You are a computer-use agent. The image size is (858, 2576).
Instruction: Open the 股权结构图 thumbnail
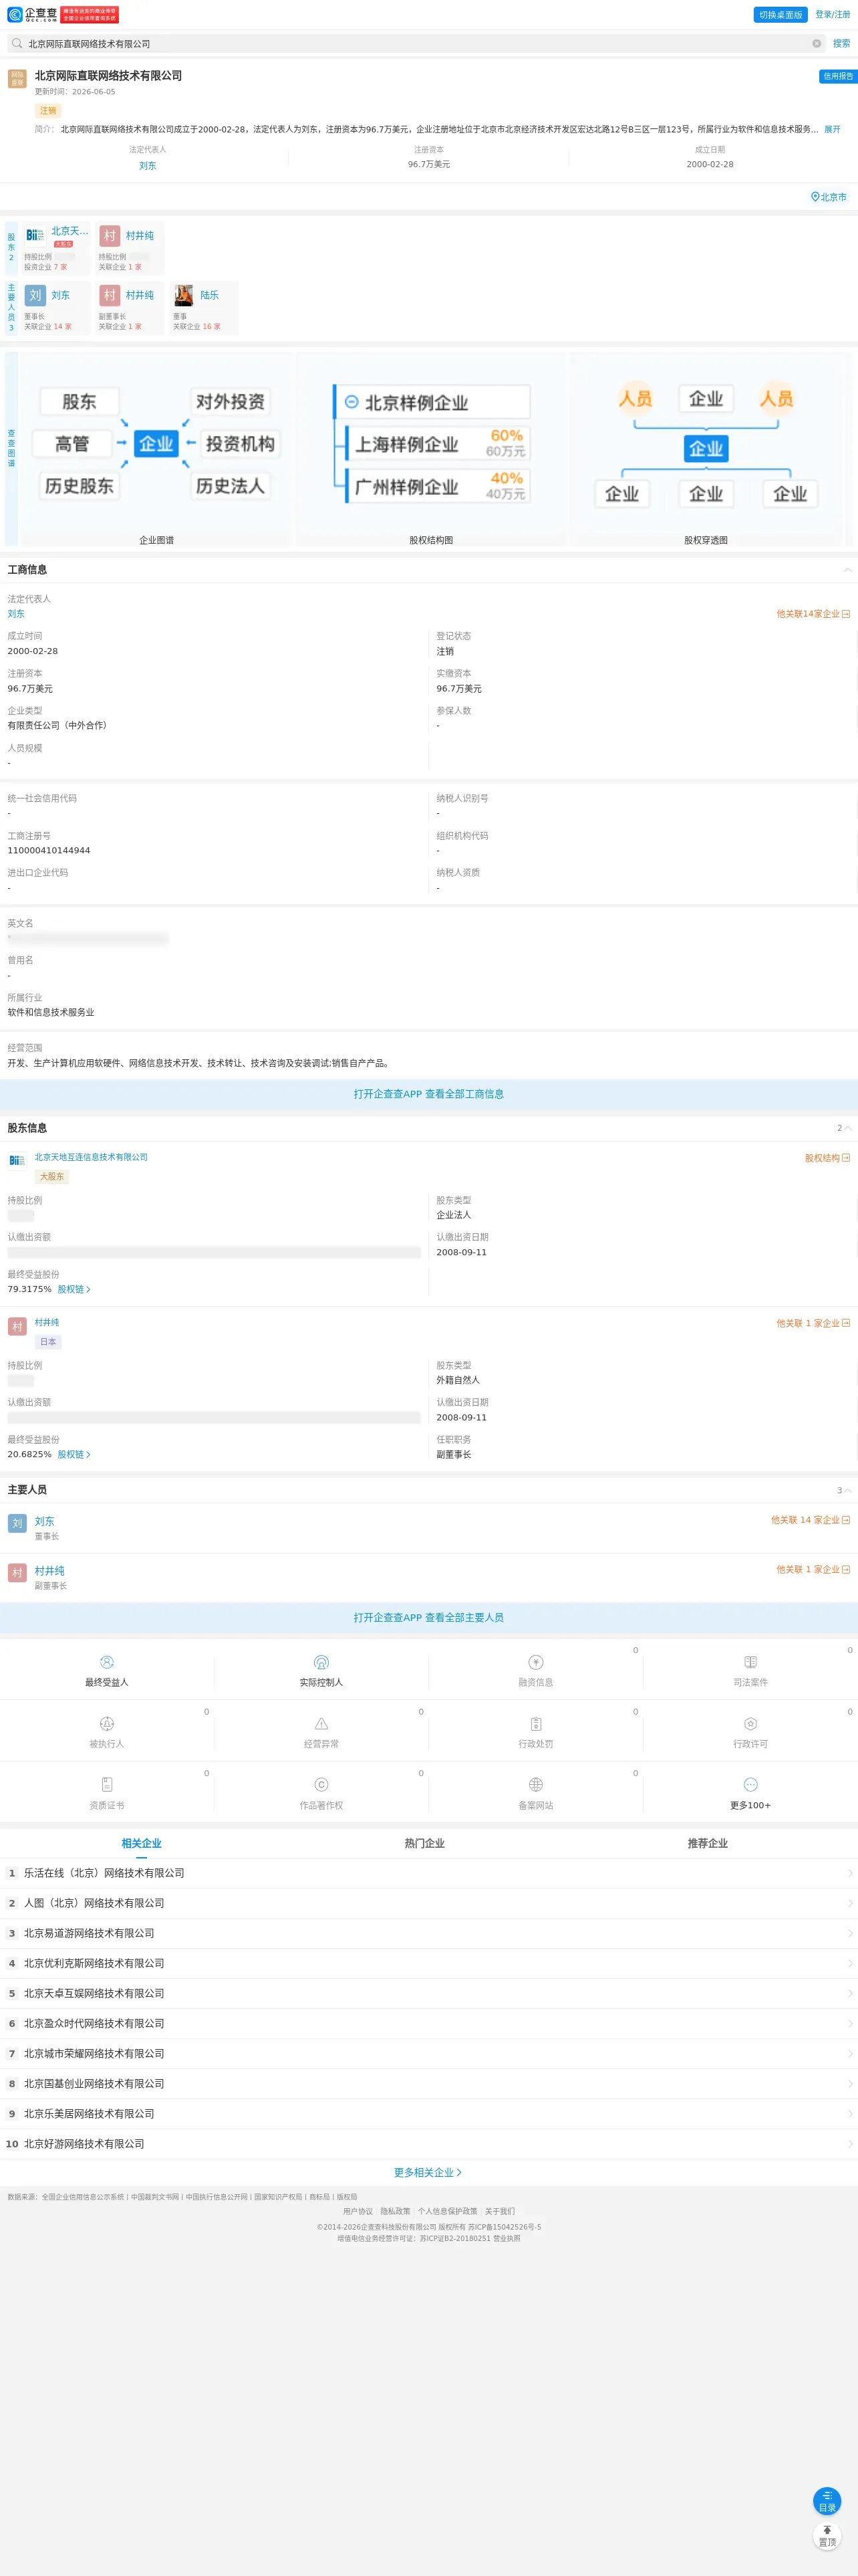pos(432,449)
